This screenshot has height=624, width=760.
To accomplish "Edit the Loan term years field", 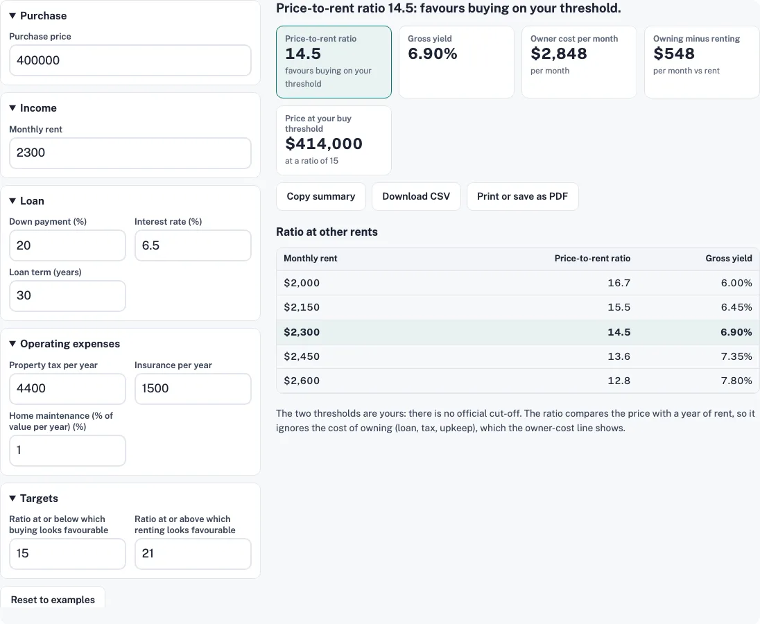I will tap(67, 295).
